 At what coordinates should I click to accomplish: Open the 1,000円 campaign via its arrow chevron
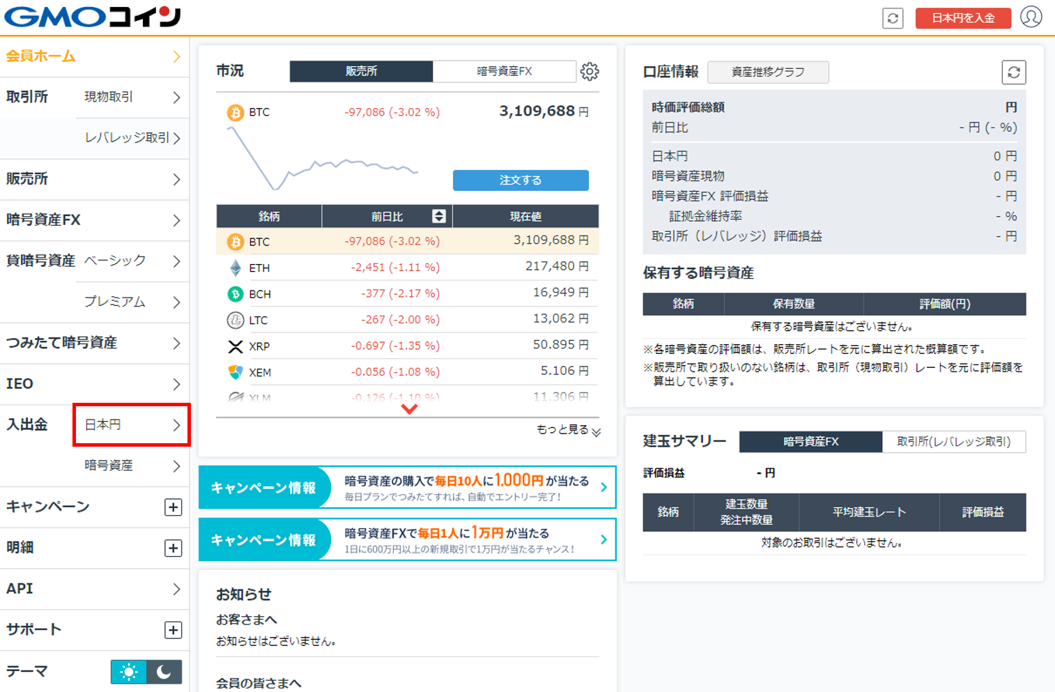tap(605, 487)
